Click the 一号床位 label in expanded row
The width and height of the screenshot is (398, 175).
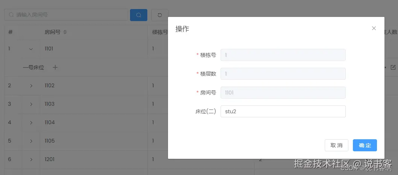(33, 68)
